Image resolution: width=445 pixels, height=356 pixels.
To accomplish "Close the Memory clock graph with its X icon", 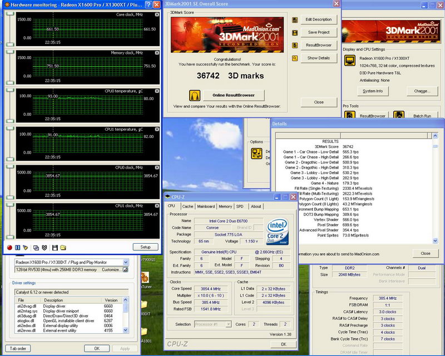I will click(x=157, y=53).
